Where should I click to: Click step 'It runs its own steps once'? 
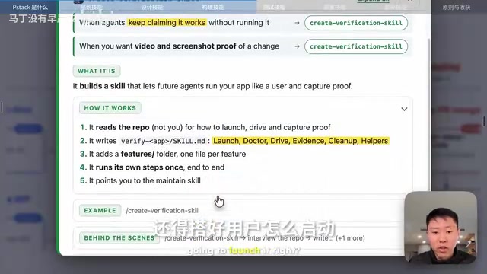(152, 167)
